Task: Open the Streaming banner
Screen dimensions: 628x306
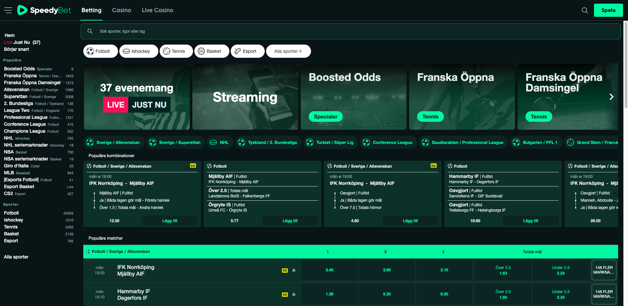Action: pyautogui.click(x=245, y=97)
